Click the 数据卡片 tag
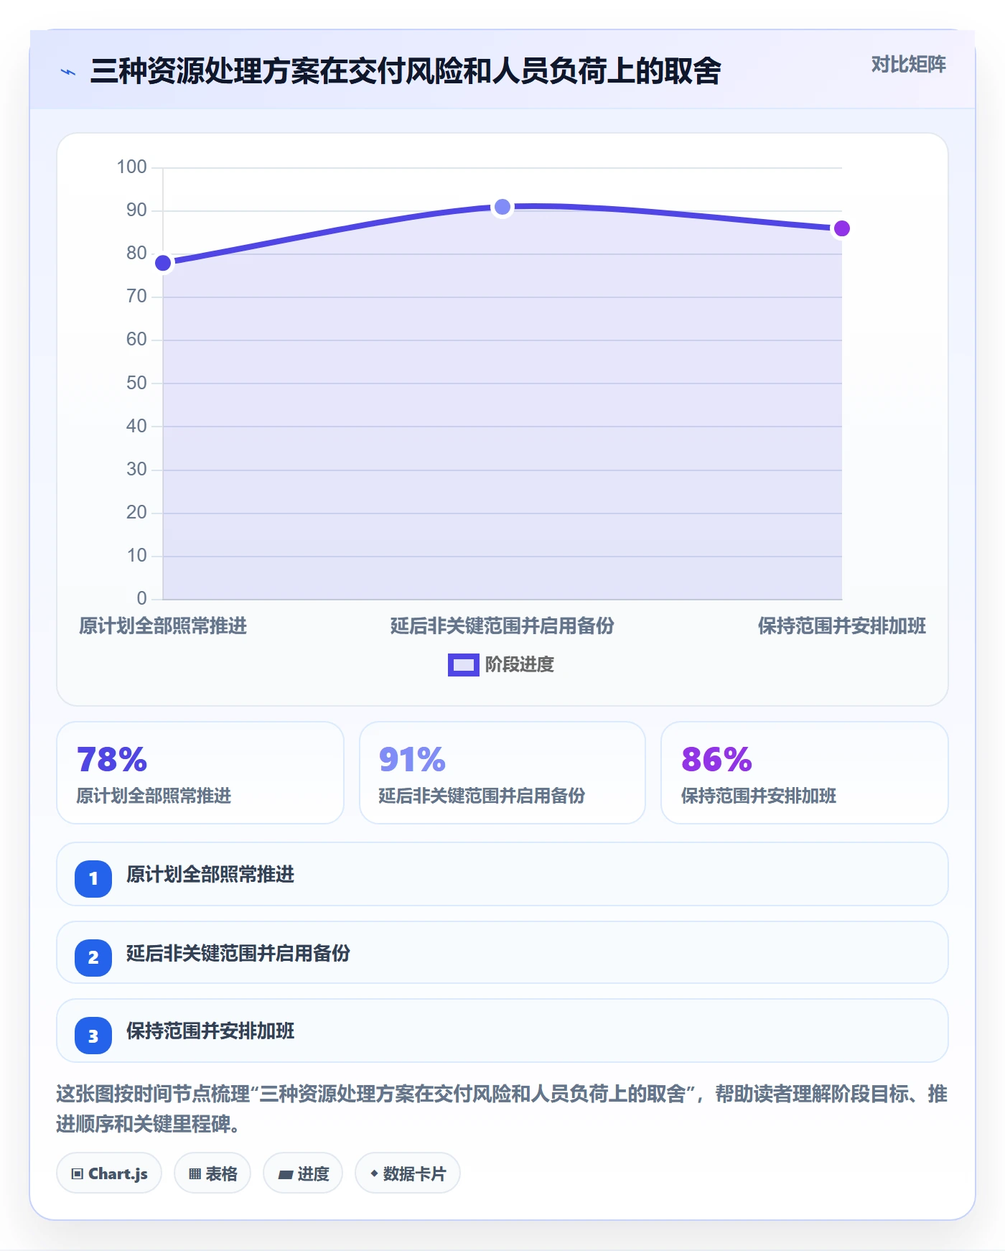This screenshot has width=1005, height=1251. [408, 1173]
